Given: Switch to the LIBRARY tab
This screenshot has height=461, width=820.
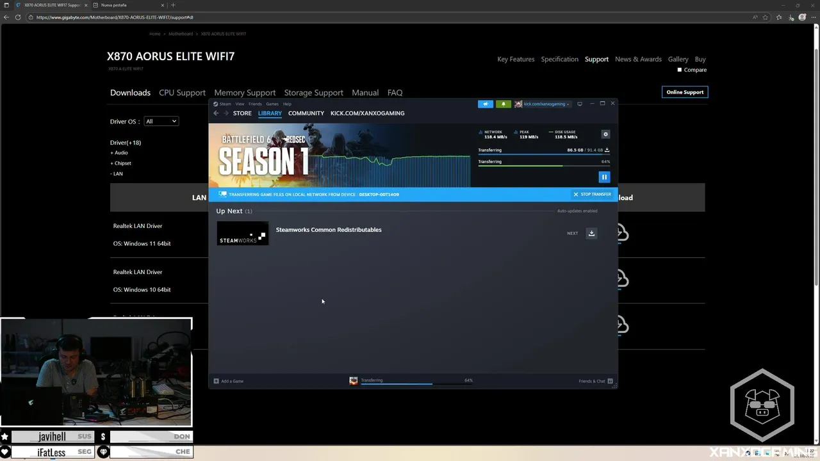Looking at the screenshot, I should tap(270, 113).
